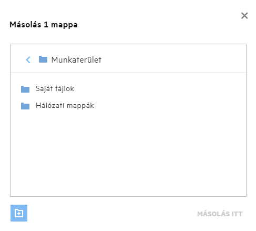Expand the Saját fájlok entry
256x231 pixels.
tap(55, 88)
